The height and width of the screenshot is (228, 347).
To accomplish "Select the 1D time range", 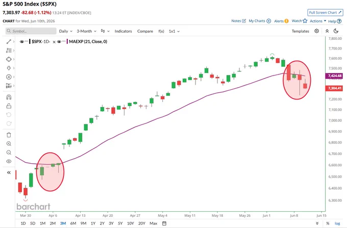I will (23, 223).
